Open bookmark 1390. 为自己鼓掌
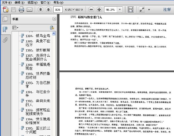 (x=38, y=84)
